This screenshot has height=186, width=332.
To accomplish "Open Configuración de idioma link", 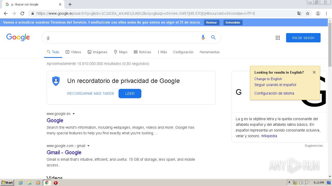I will pyautogui.click(x=274, y=93).
